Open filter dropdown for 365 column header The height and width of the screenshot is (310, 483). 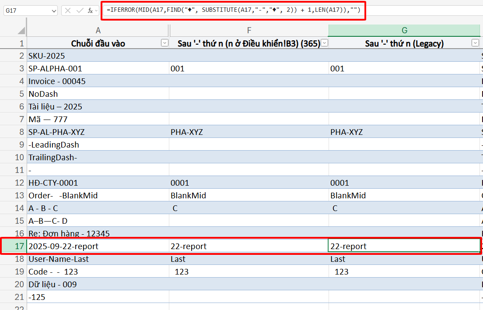324,43
